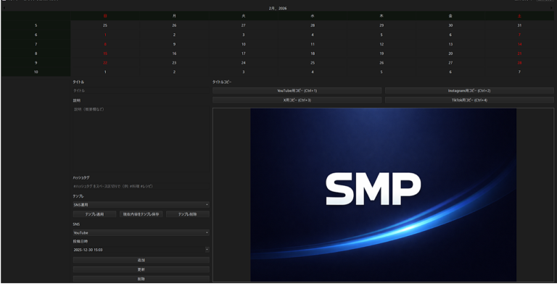
Task: Focus the タイトル title input field
Action: click(141, 90)
